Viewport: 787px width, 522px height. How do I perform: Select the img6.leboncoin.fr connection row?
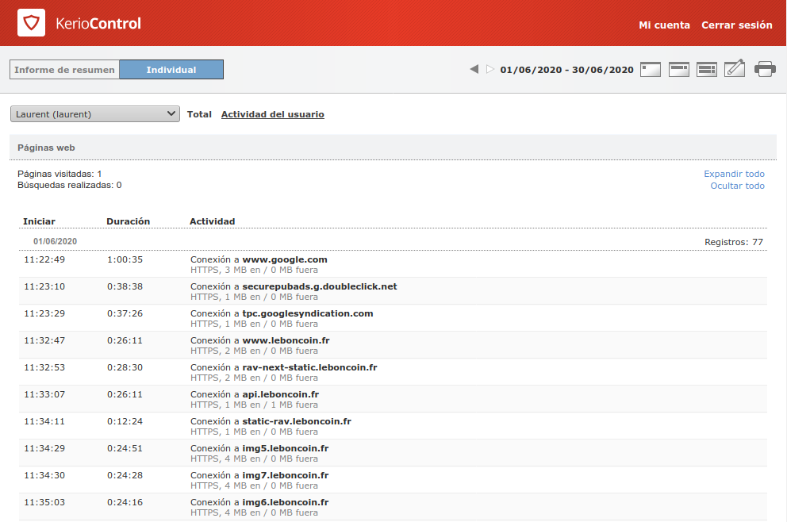393,508
